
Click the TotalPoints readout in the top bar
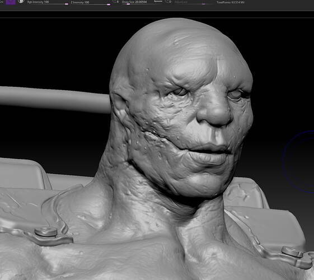230,2
